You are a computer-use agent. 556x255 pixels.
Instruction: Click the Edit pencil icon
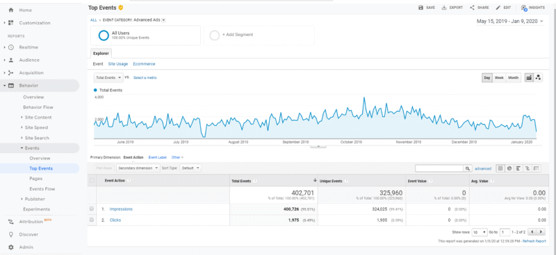click(498, 8)
